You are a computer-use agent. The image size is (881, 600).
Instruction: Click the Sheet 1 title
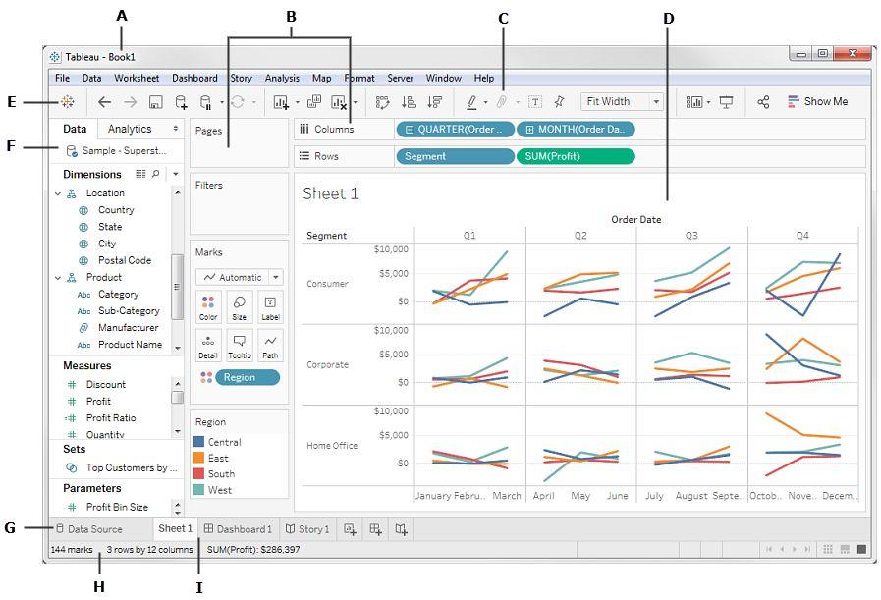coord(330,193)
